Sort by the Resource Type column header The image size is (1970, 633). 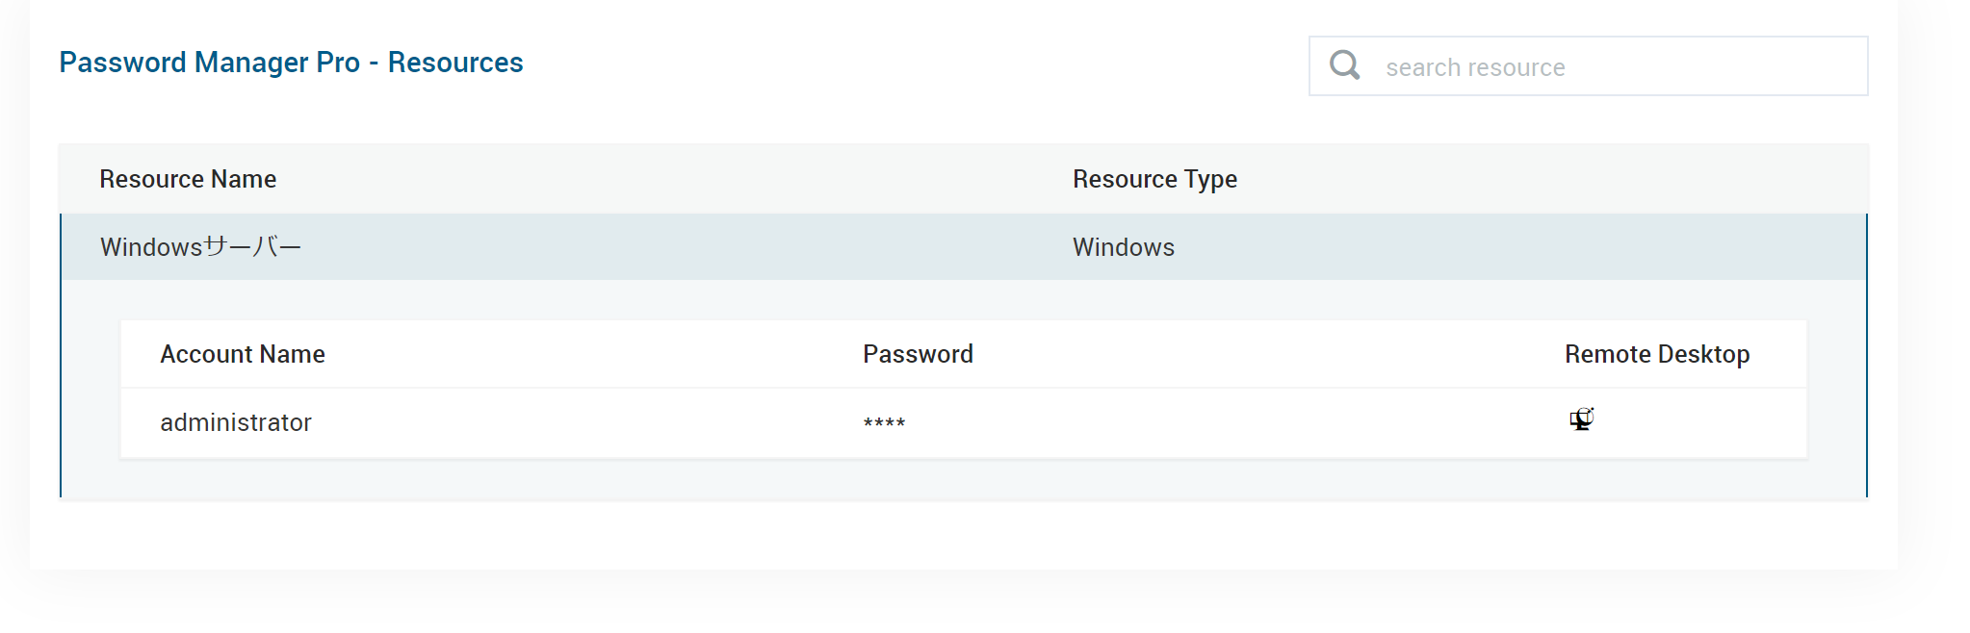click(x=1154, y=179)
